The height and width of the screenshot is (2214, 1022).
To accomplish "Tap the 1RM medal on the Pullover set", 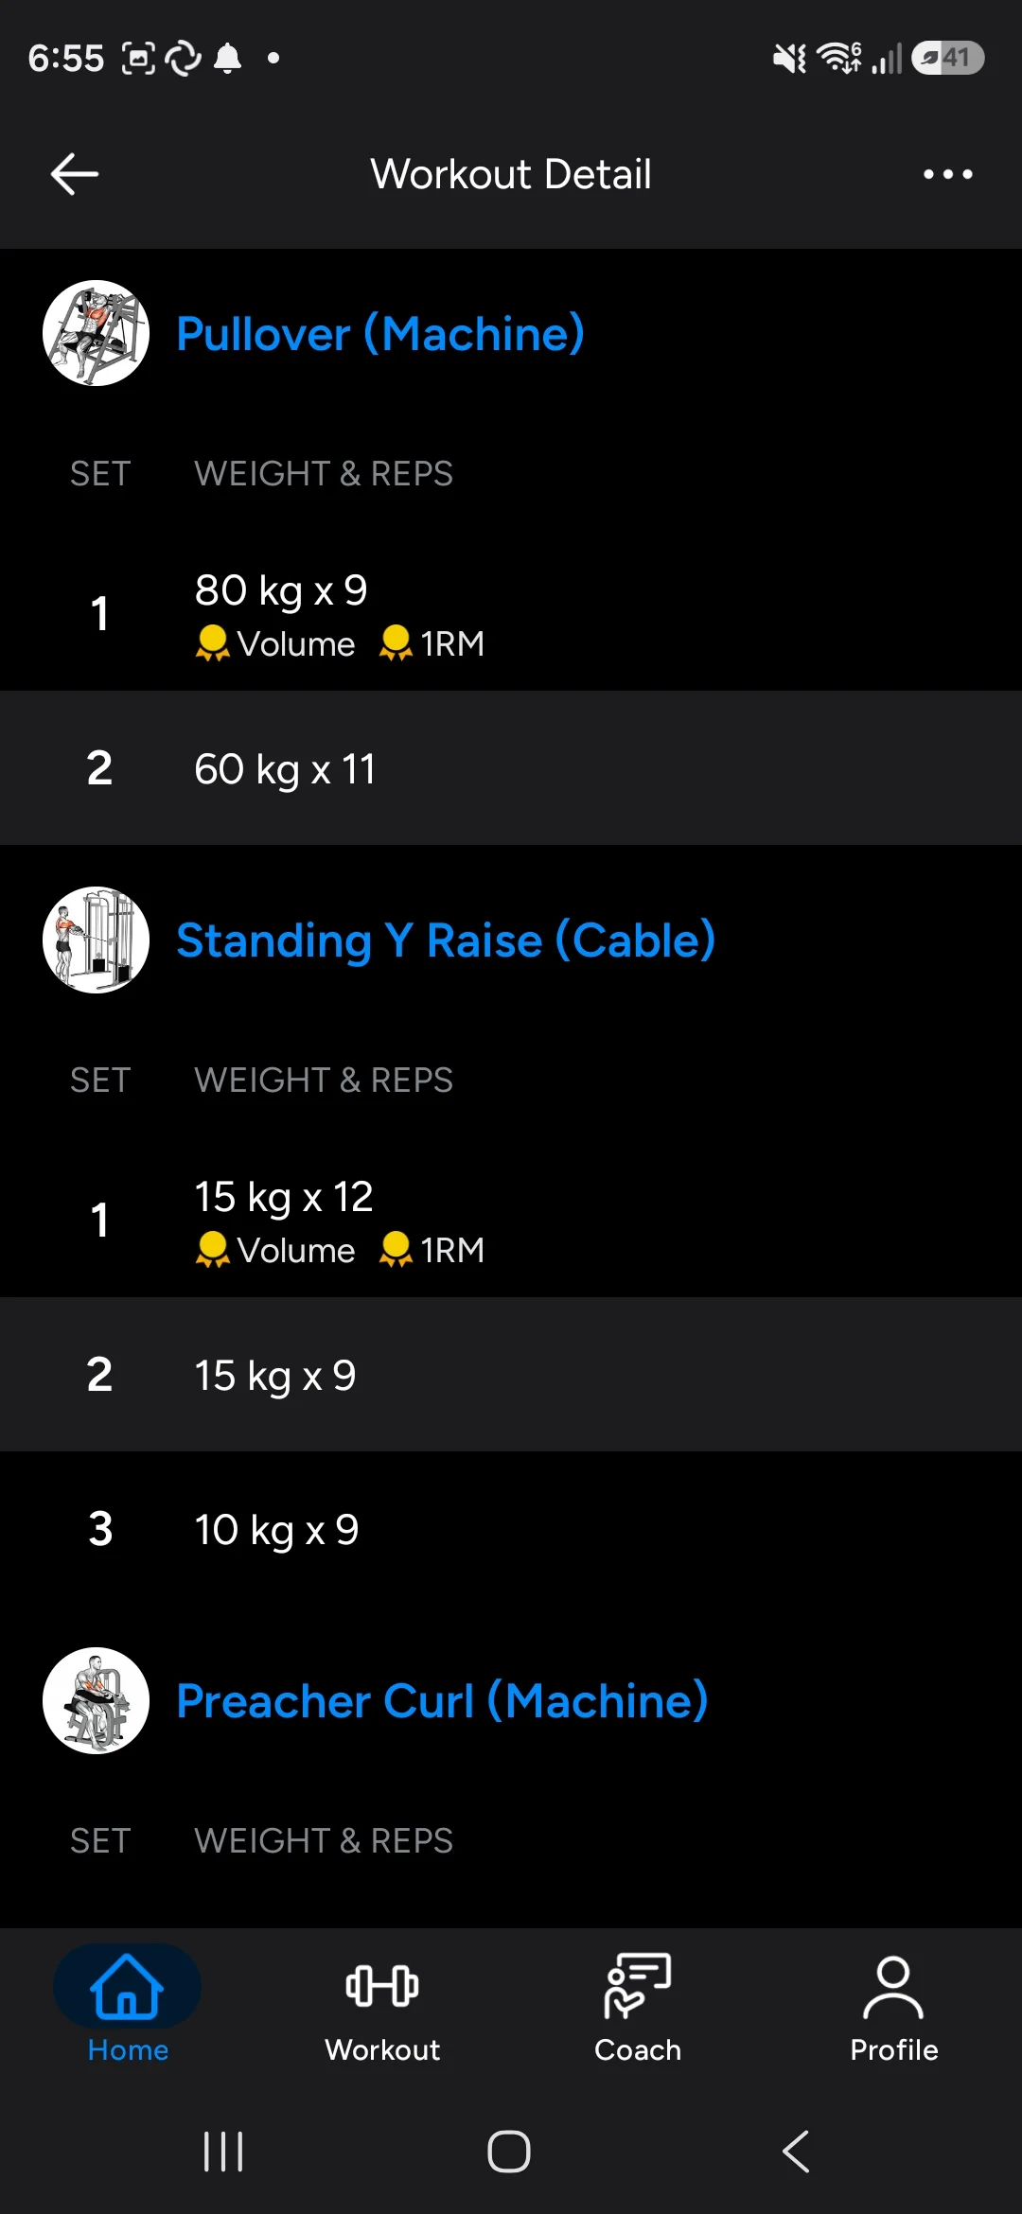I will 432,644.
